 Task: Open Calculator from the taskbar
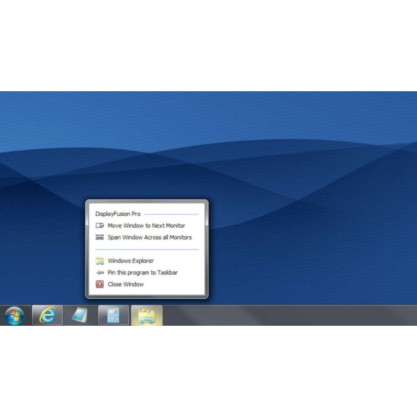click(113, 315)
